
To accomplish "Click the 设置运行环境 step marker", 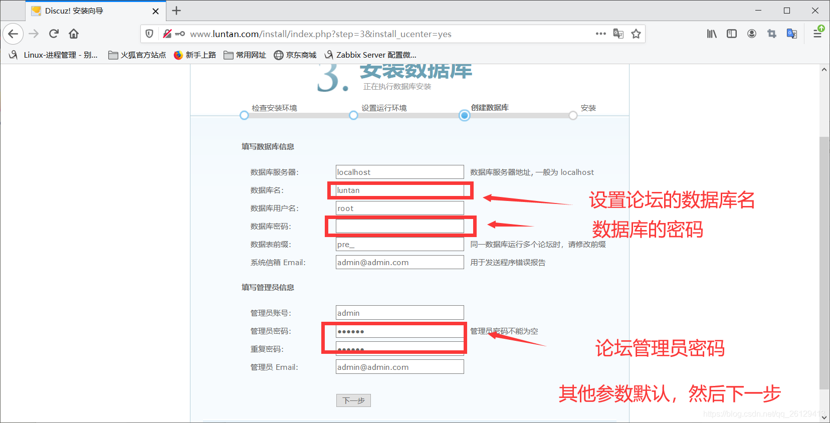I will 353,115.
